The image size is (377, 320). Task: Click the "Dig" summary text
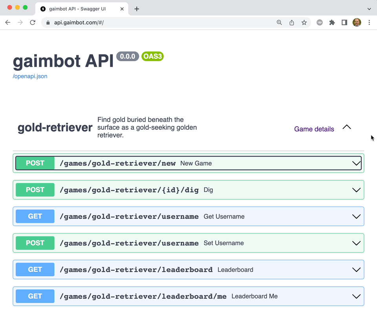[x=208, y=190]
